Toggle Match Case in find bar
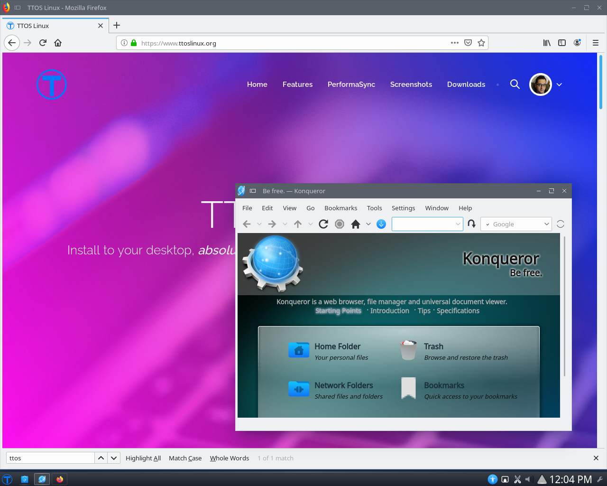 (185, 458)
